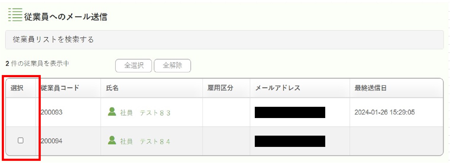Click the 雇用区分 column header
Image resolution: width=450 pixels, height=163 pixels.
(x=220, y=88)
